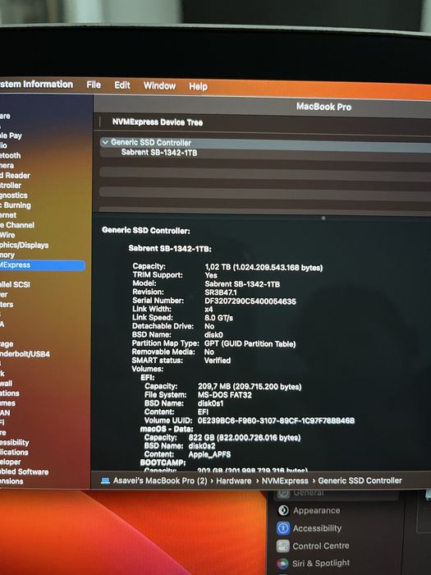Click the MS-DOS FAT32 file system value
Screen dimensions: 431x575
225,395
